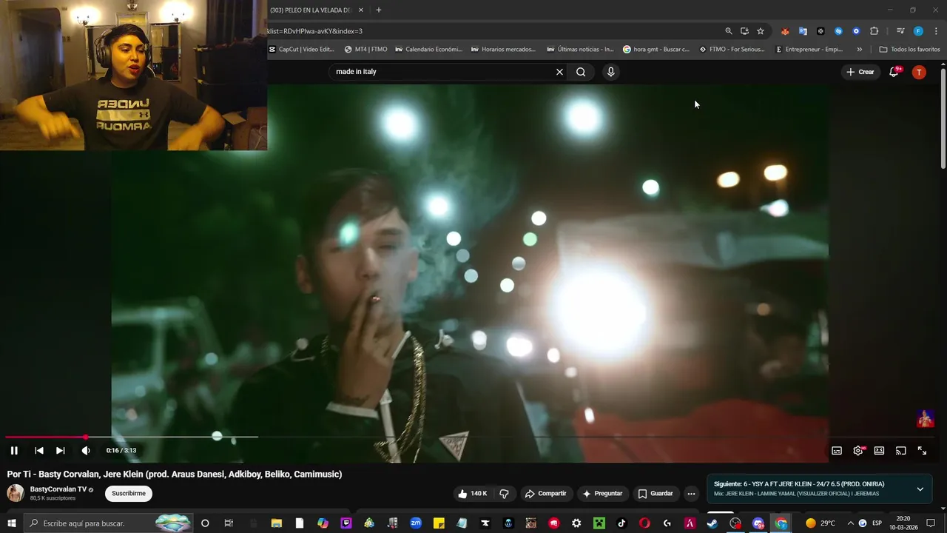
Task: Cast the video to a TV
Action: pyautogui.click(x=900, y=450)
